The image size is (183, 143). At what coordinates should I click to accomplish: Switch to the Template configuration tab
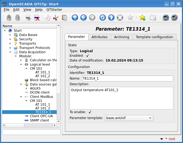point(154,37)
